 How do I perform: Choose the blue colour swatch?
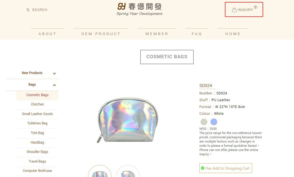coord(214,122)
